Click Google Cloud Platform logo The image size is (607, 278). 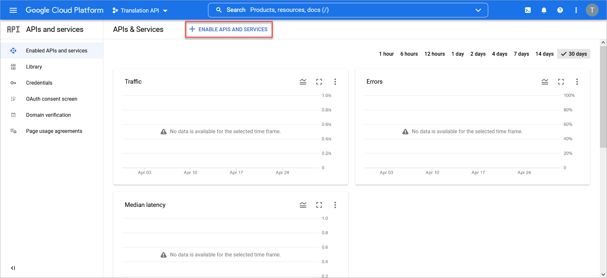[x=64, y=10]
